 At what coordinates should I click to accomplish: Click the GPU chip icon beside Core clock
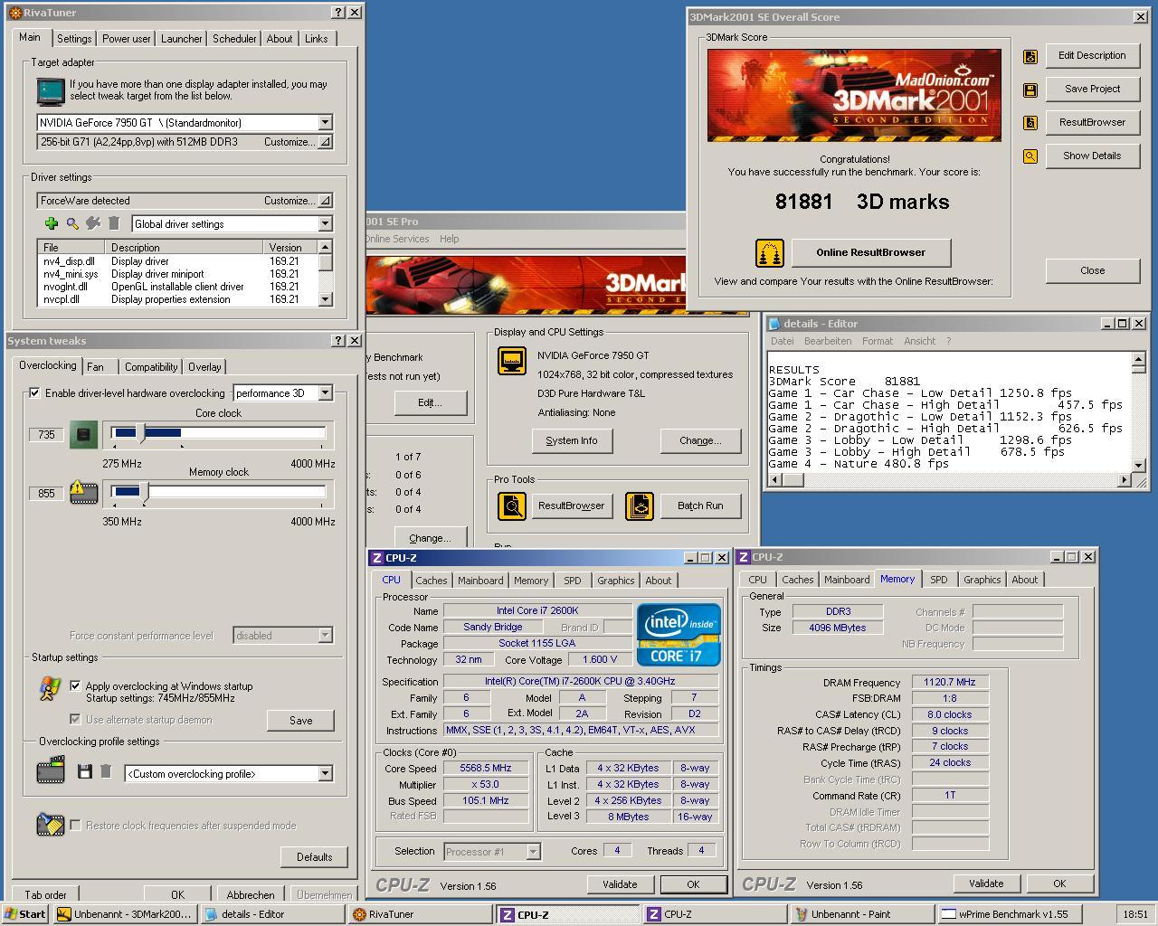pyautogui.click(x=83, y=435)
